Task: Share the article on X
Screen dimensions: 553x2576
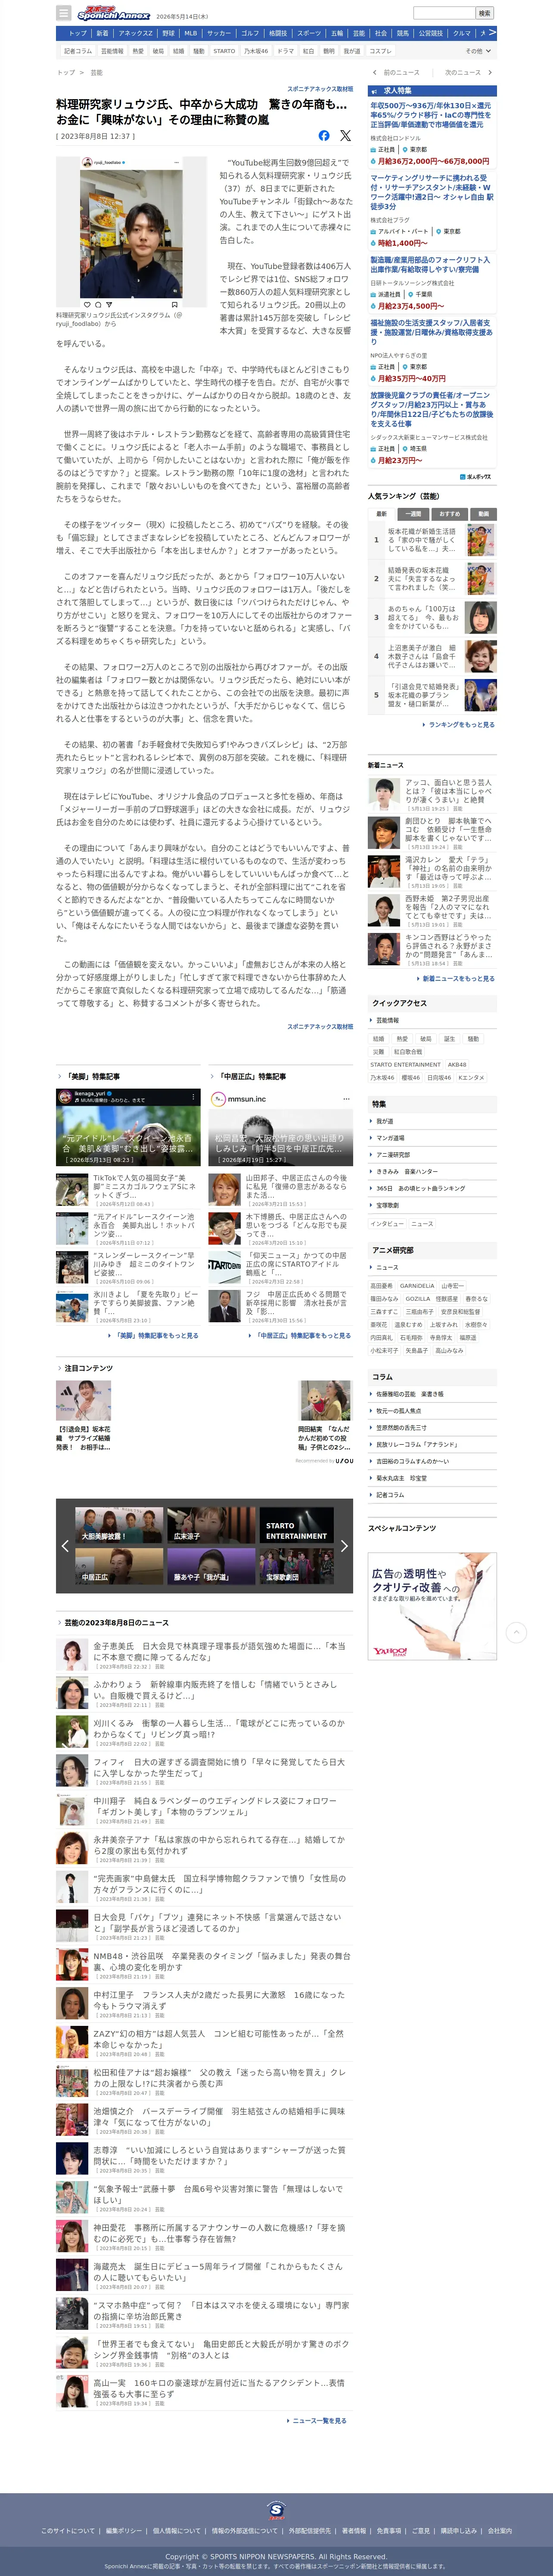Action: point(345,135)
